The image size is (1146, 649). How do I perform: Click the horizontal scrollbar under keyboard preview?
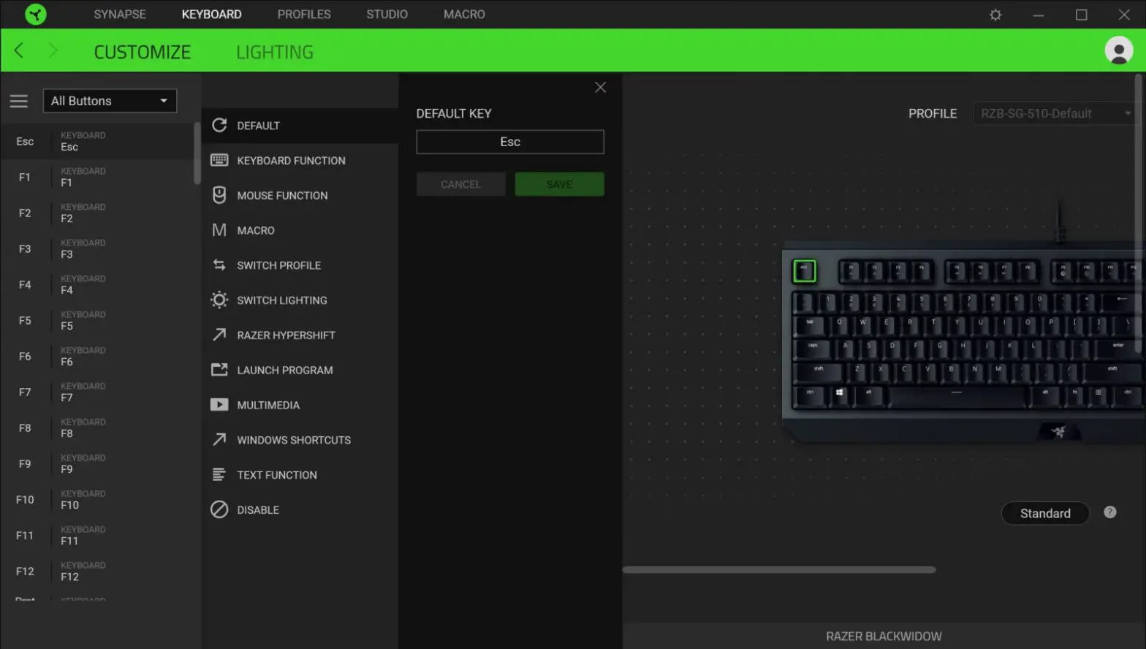[x=778, y=569]
